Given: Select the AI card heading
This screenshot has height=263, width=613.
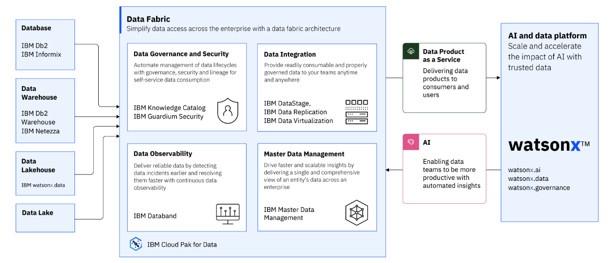Looking at the screenshot, I should click(x=426, y=142).
